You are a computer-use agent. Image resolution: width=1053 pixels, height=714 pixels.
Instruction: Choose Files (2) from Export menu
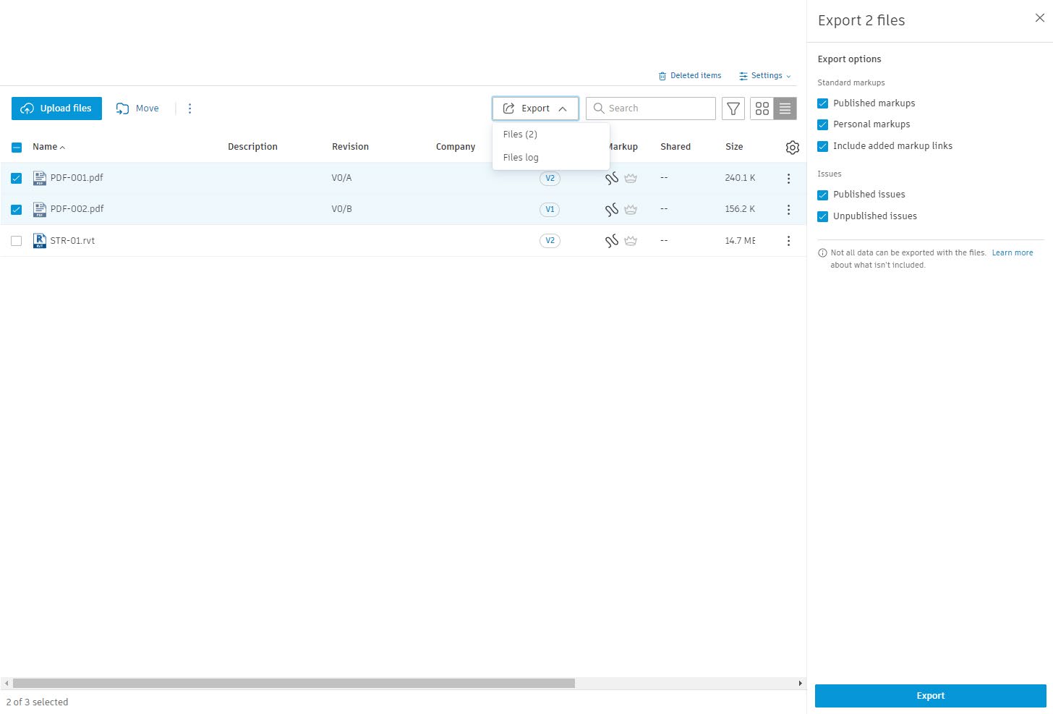pyautogui.click(x=551, y=135)
